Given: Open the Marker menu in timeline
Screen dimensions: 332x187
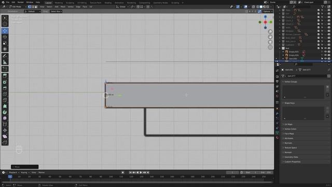Looking at the screenshot, I should point(41,172).
